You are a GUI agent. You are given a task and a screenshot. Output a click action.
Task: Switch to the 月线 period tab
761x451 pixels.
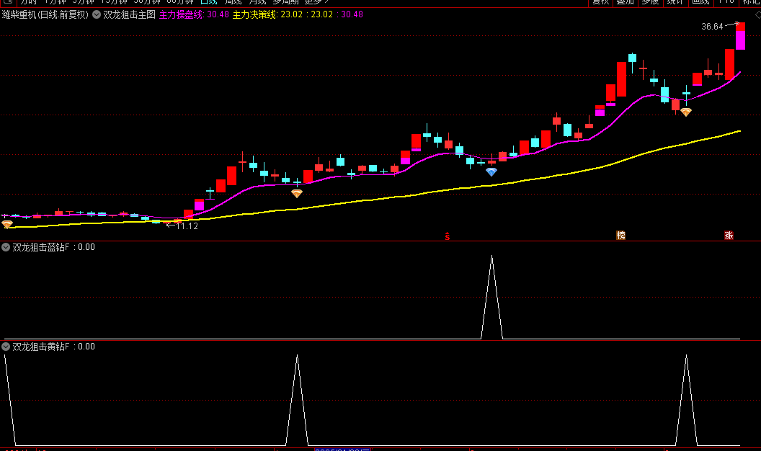tap(257, 2)
